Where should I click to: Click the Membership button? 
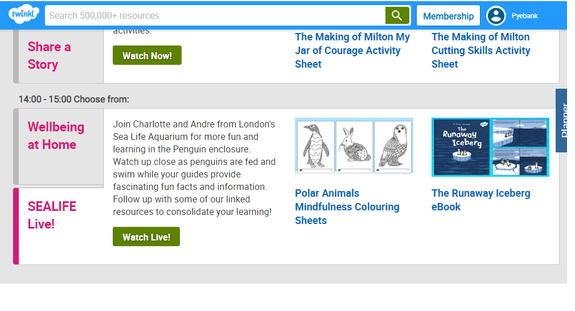(448, 16)
